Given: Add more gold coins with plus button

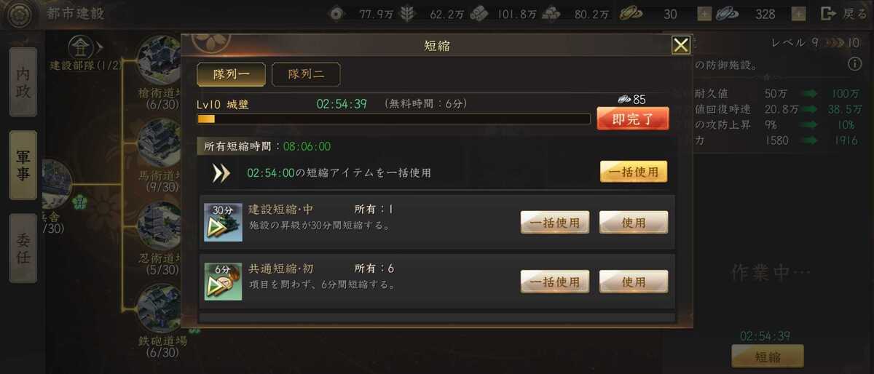Looking at the screenshot, I should (704, 14).
